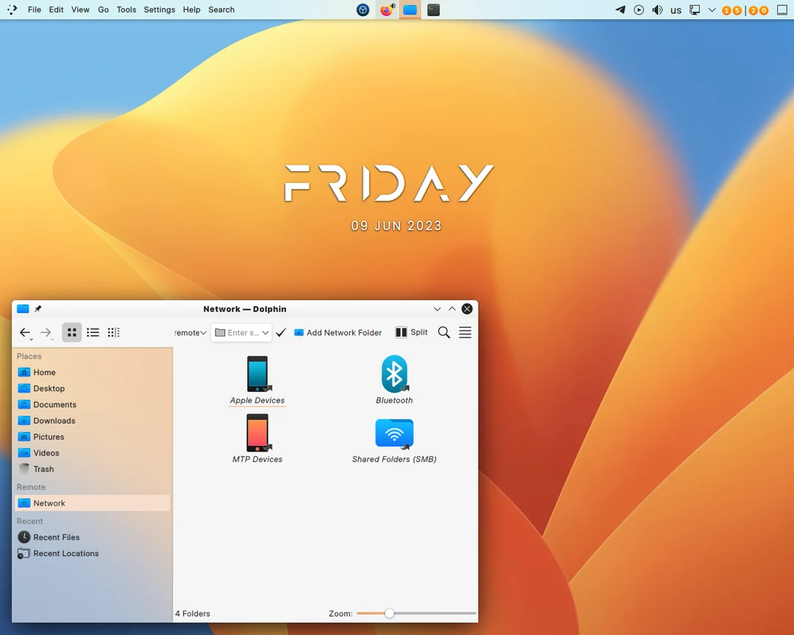Switch Dolphin to details list view
794x635 pixels.
tap(93, 332)
